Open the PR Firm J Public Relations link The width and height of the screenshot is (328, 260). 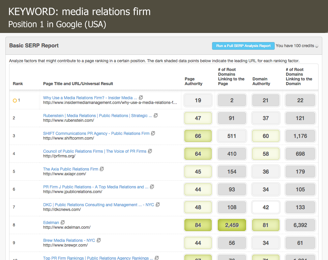click(x=96, y=187)
